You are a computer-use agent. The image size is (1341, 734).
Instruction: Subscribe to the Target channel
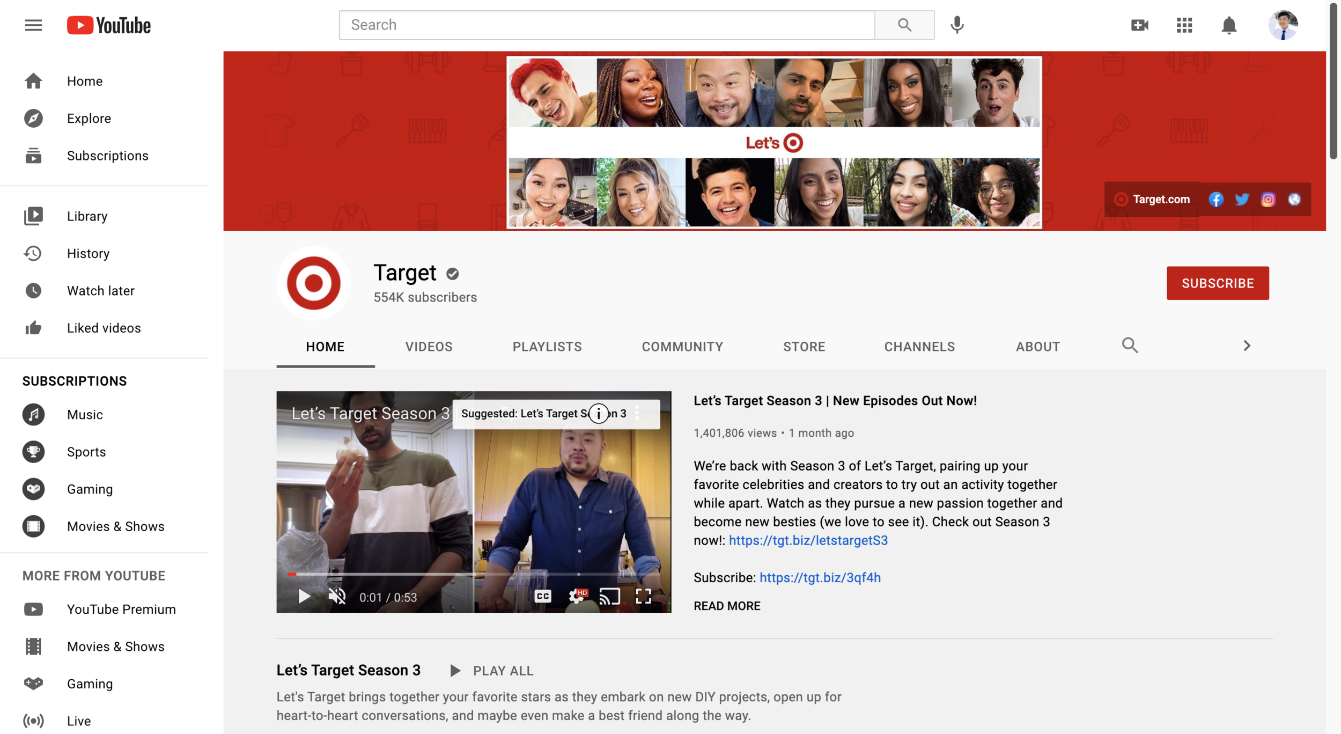1218,283
